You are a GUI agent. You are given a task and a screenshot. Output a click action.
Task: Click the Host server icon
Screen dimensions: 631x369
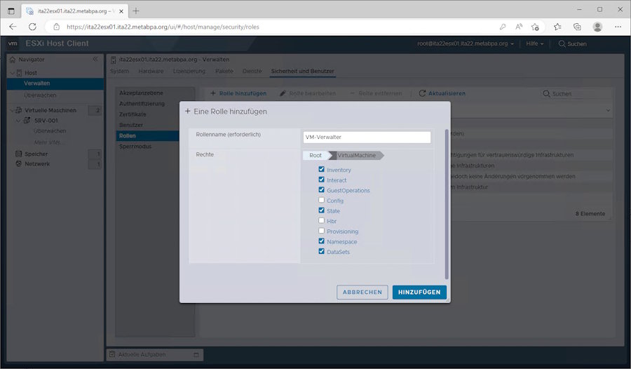click(x=19, y=73)
